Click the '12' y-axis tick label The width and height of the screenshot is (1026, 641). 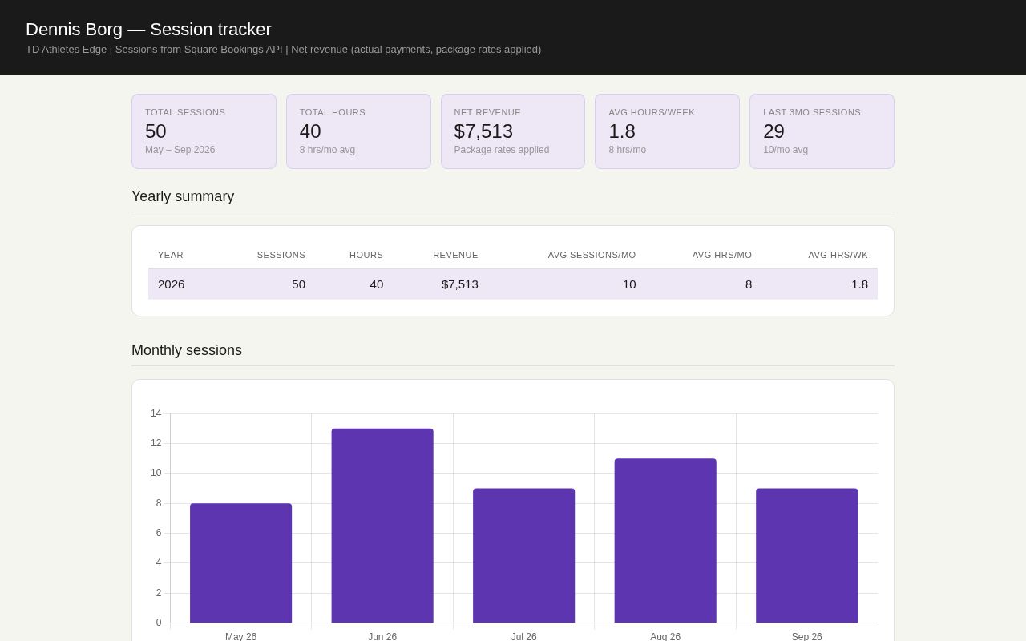click(x=156, y=443)
